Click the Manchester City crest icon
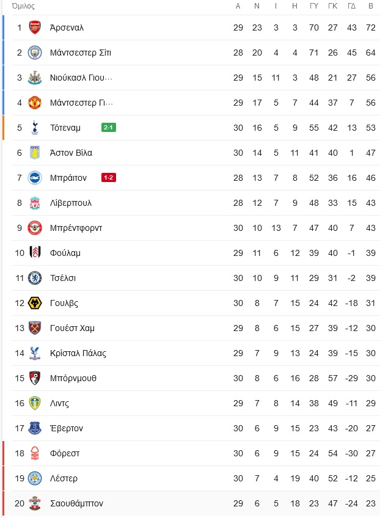Viewport: 380px width, 518px height. coord(35,53)
